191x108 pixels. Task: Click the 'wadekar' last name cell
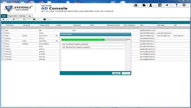coord(25,44)
